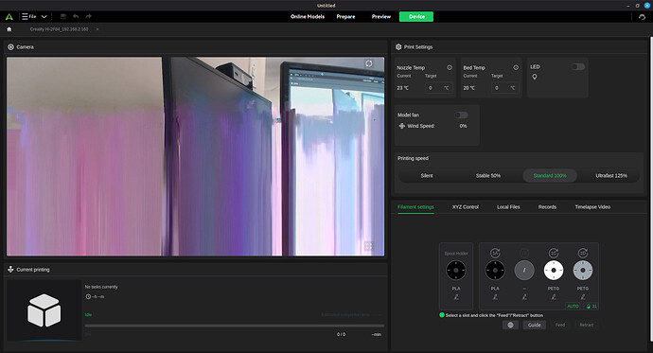The width and height of the screenshot is (653, 353).
Task: Edit the Spool Holder PLA filament
Action: 456,297
